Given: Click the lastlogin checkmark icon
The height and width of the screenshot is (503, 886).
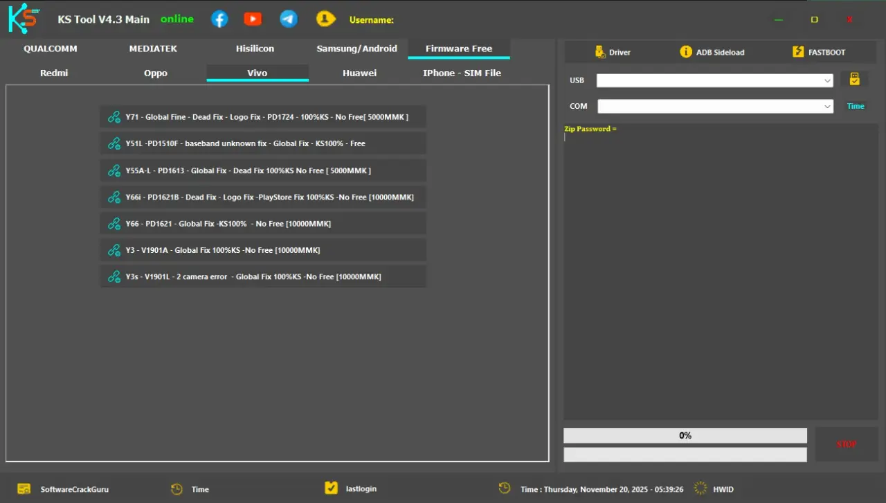Looking at the screenshot, I should [x=331, y=488].
